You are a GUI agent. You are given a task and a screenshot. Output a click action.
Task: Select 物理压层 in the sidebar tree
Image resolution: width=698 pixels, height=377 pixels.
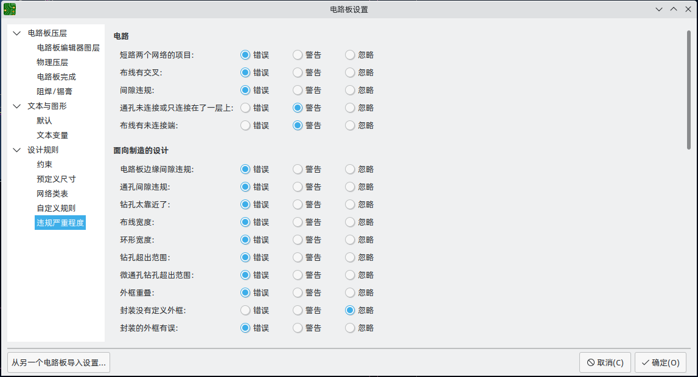click(x=52, y=63)
